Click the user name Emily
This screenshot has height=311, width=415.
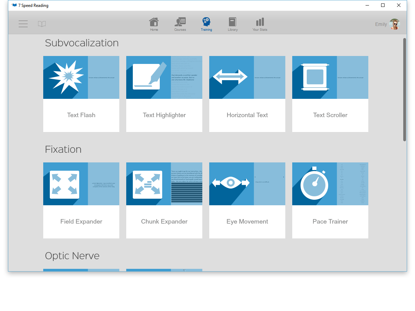(x=381, y=24)
